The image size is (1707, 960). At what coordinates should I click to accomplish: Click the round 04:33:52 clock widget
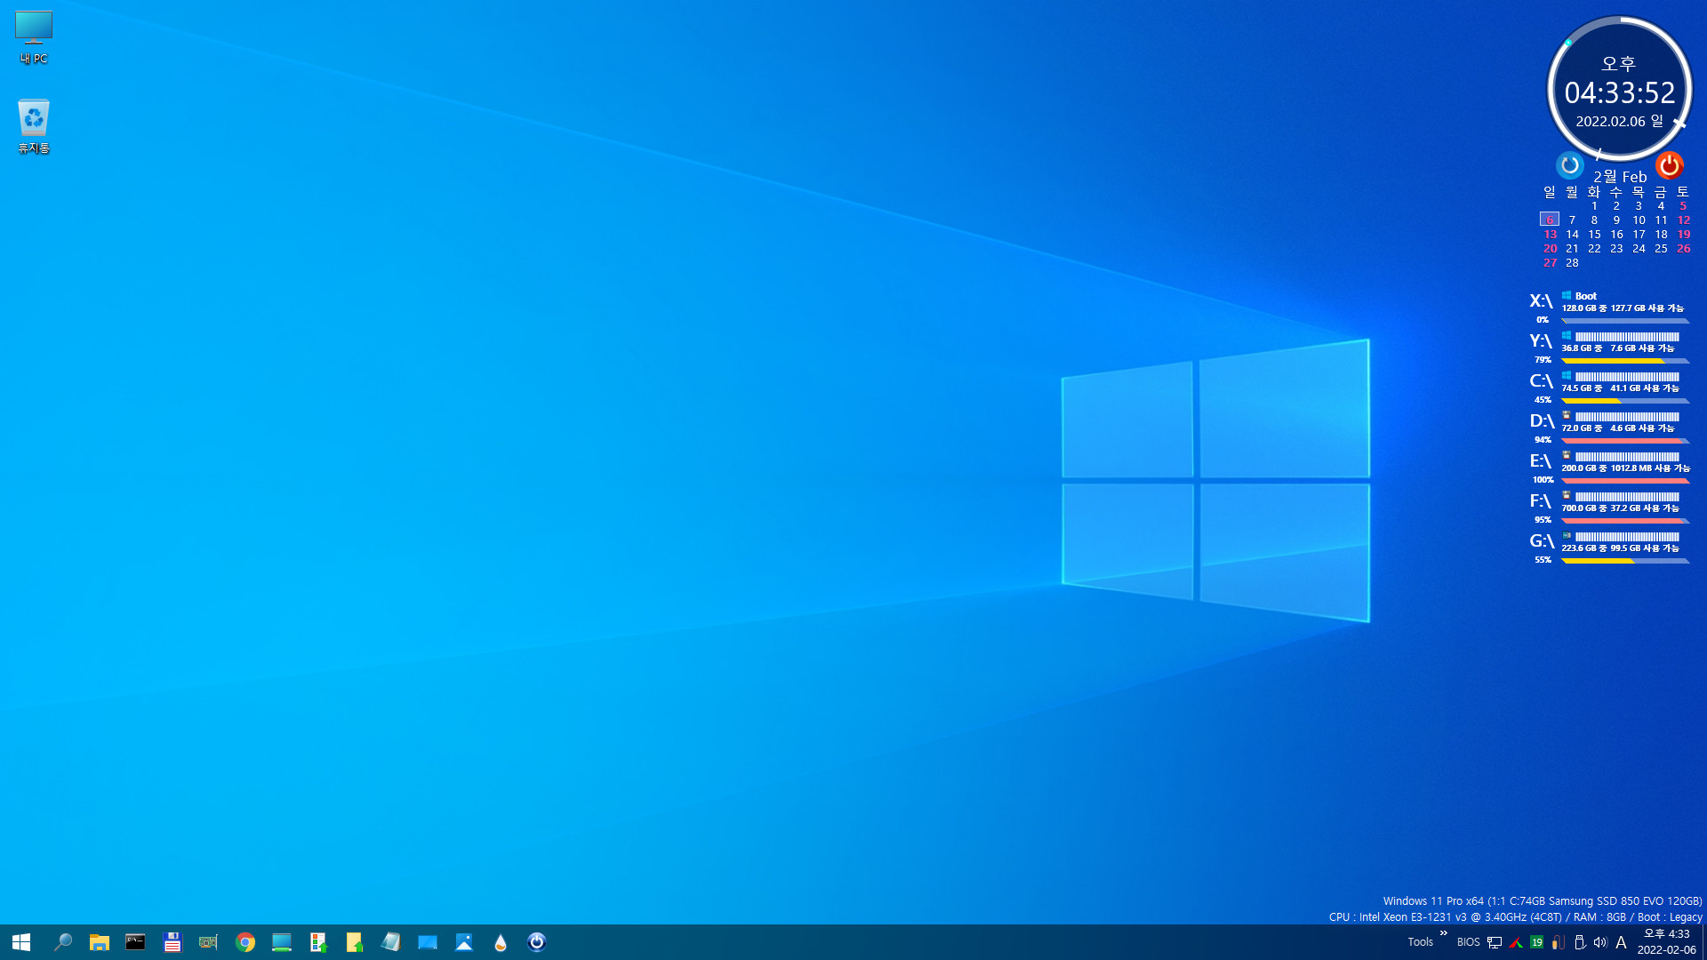(x=1619, y=89)
